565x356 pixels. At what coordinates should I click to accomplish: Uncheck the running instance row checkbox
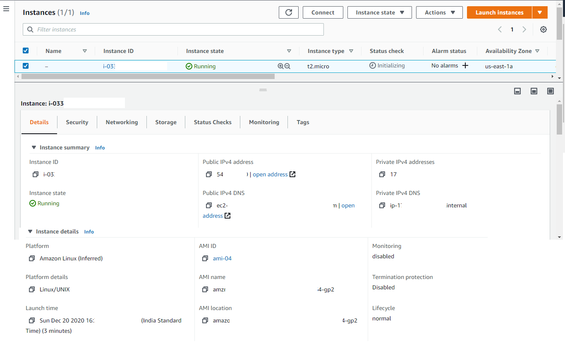26,66
